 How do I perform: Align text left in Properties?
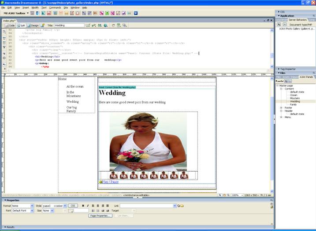coord(93,206)
